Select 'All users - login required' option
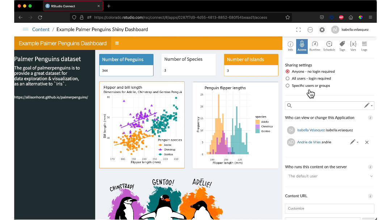The width and height of the screenshot is (391, 220). point(288,79)
